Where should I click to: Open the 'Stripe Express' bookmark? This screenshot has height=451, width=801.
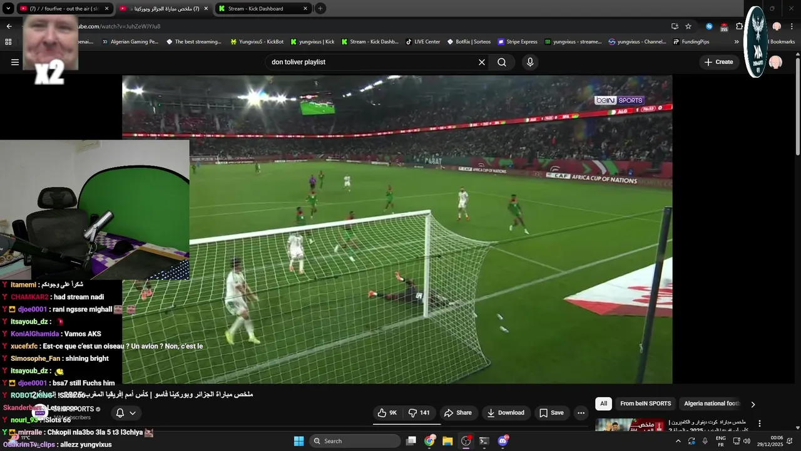pos(518,42)
